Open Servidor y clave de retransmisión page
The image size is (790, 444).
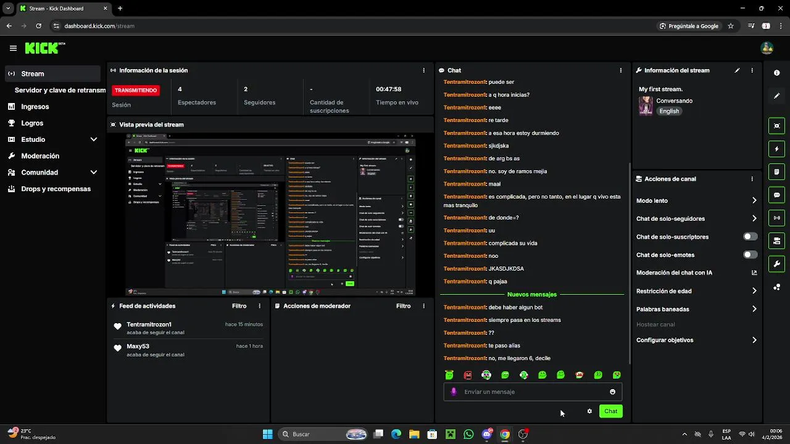(60, 90)
